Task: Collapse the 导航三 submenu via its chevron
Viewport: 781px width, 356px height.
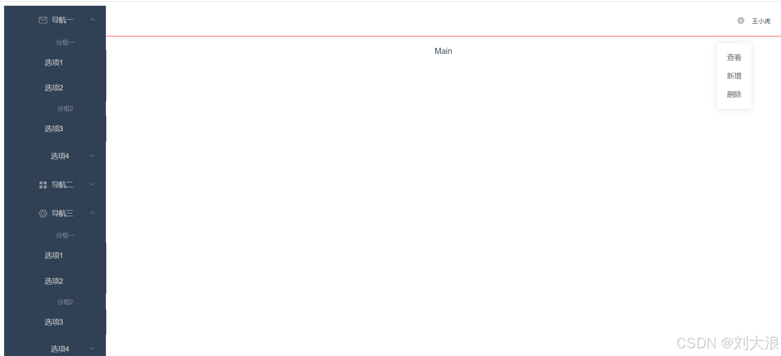Action: click(93, 213)
